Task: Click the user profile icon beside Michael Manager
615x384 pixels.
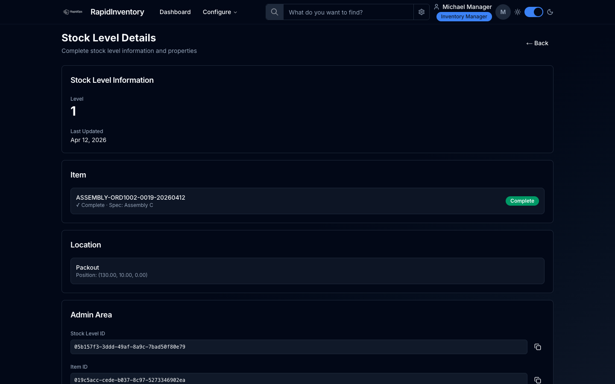Action: [436, 7]
